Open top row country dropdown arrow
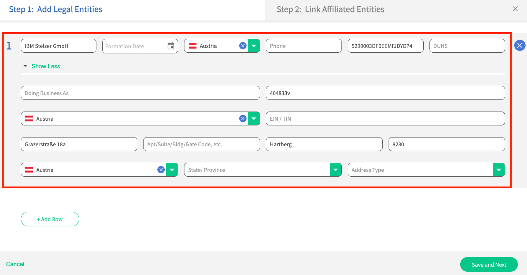527x275 pixels. pos(254,46)
